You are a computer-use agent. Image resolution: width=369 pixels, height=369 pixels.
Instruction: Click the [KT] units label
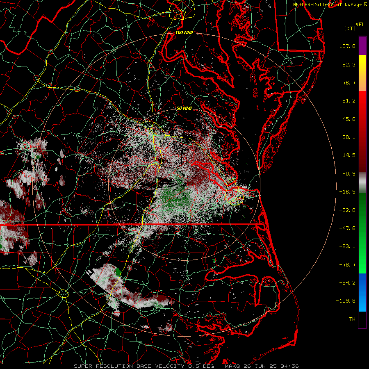coord(350,28)
